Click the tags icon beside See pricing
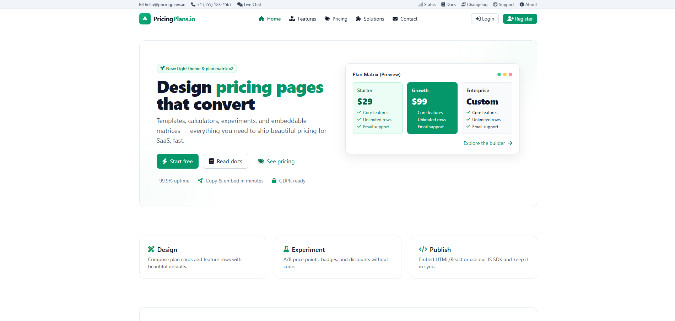 pos(261,161)
